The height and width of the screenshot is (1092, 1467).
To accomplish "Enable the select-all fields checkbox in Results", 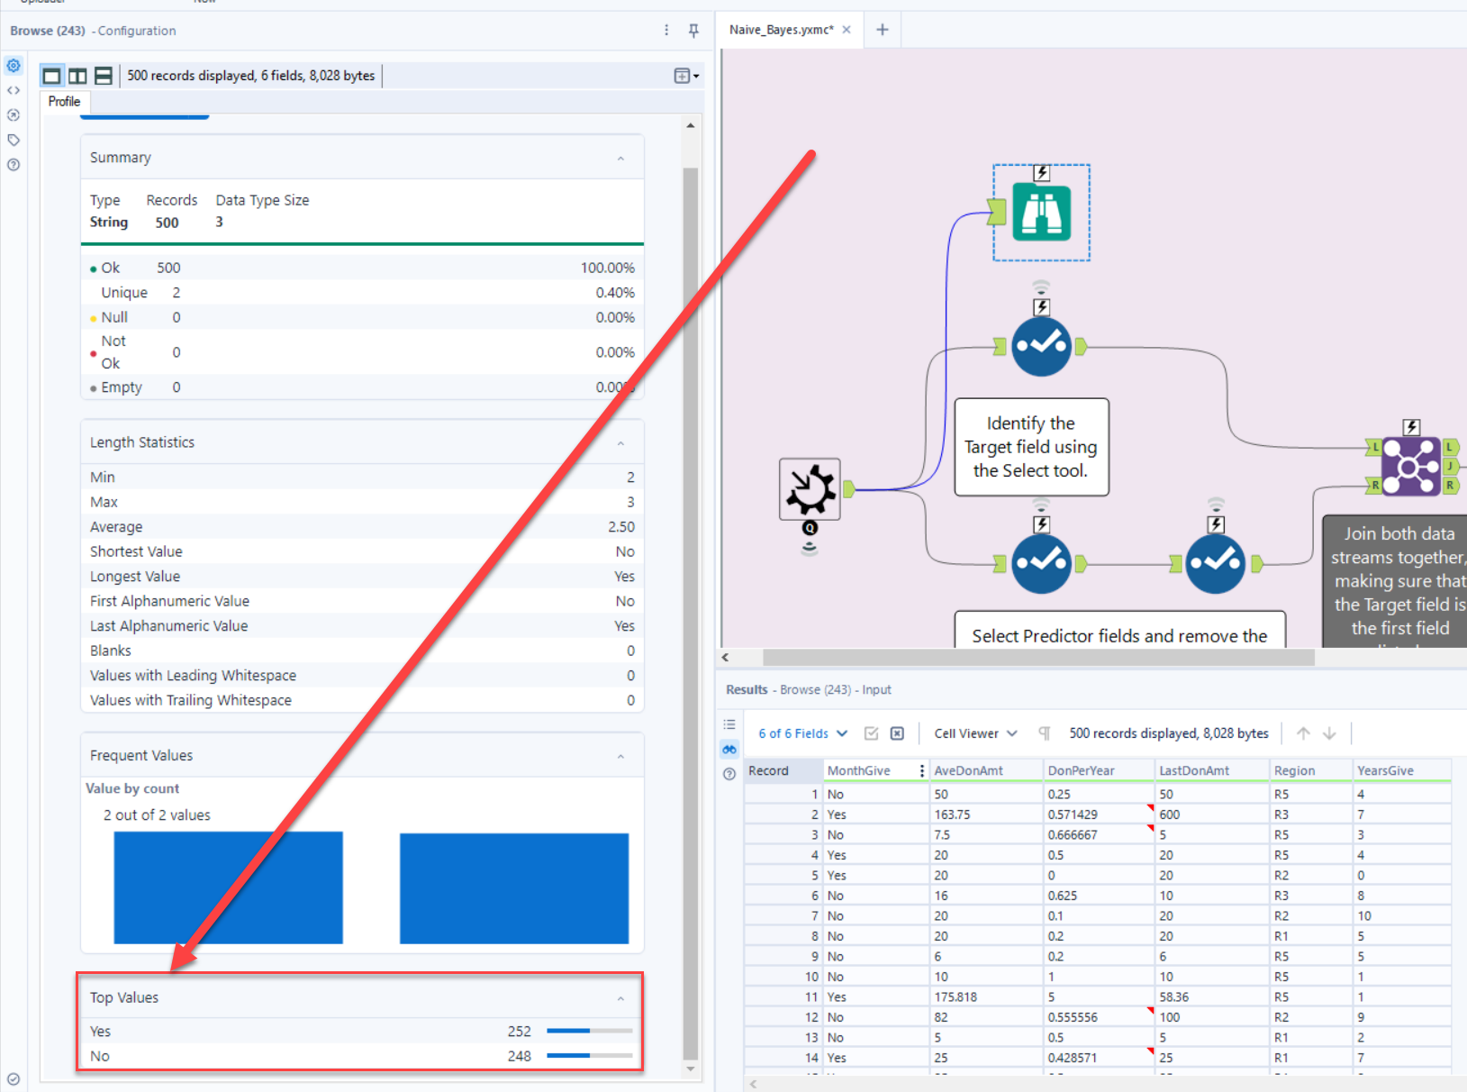I will click(871, 733).
